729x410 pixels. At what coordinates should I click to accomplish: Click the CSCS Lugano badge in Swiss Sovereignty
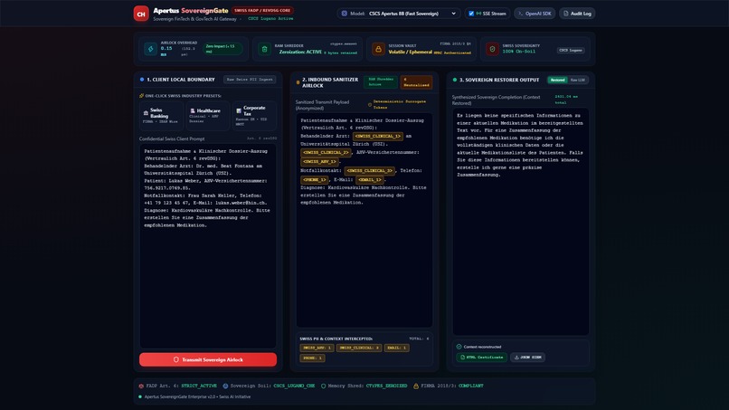click(571, 51)
